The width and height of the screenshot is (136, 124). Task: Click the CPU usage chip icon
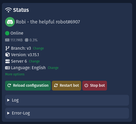coord(27,40)
